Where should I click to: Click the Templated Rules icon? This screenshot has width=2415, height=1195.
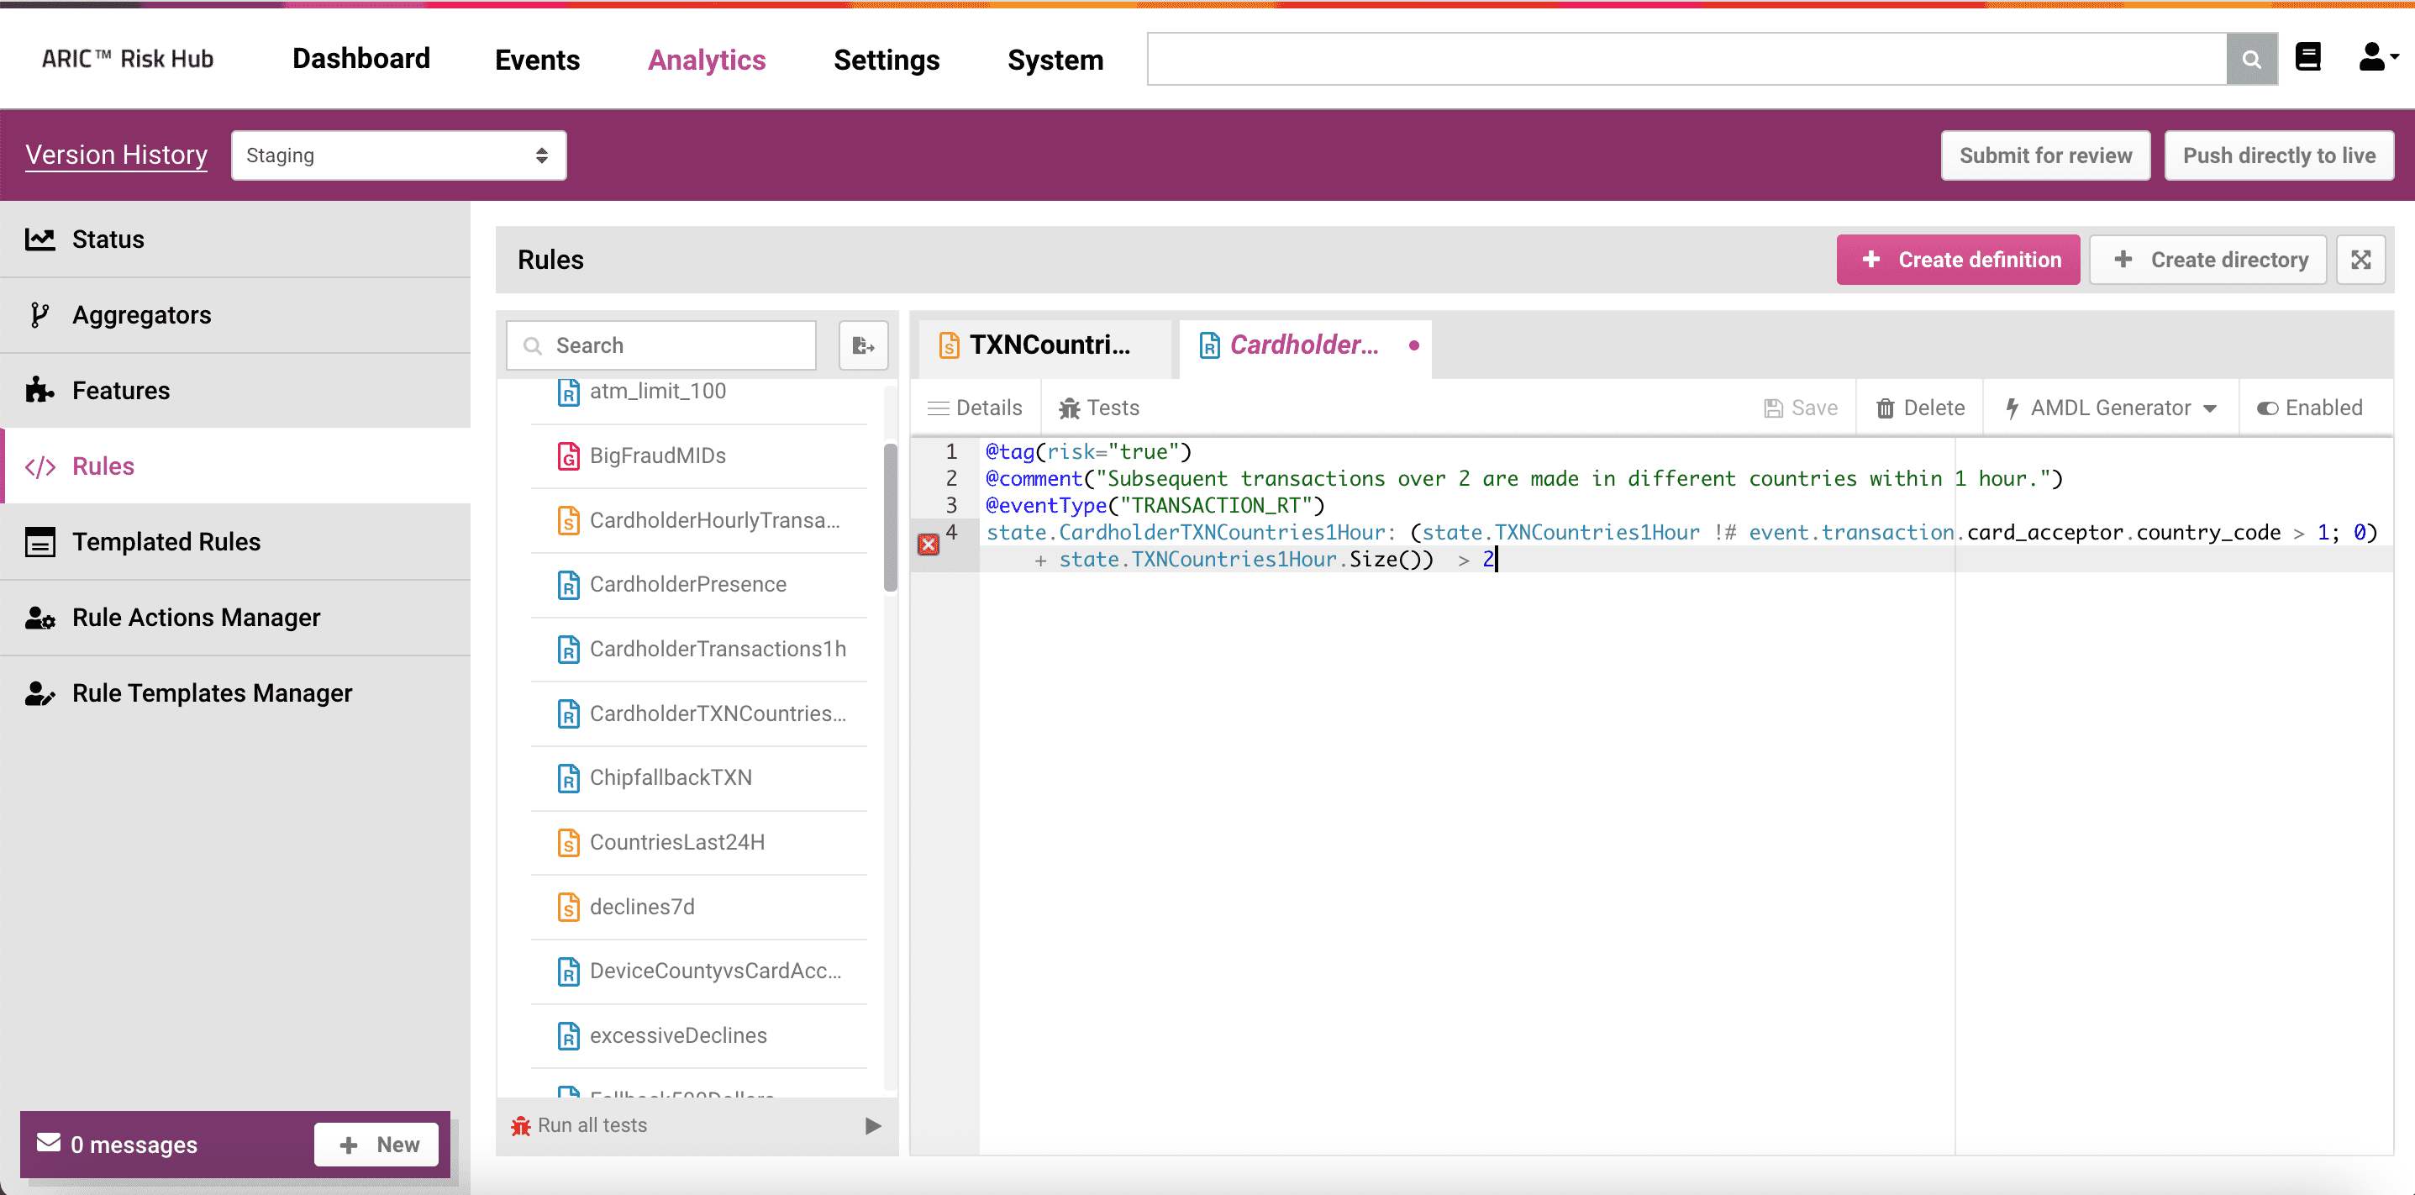39,542
